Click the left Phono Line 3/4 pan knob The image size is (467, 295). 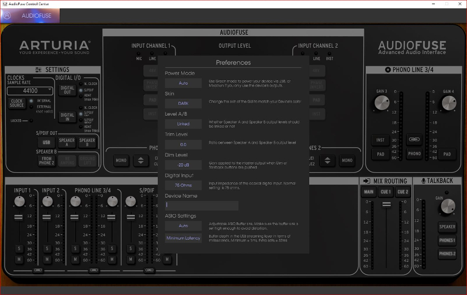click(76, 202)
